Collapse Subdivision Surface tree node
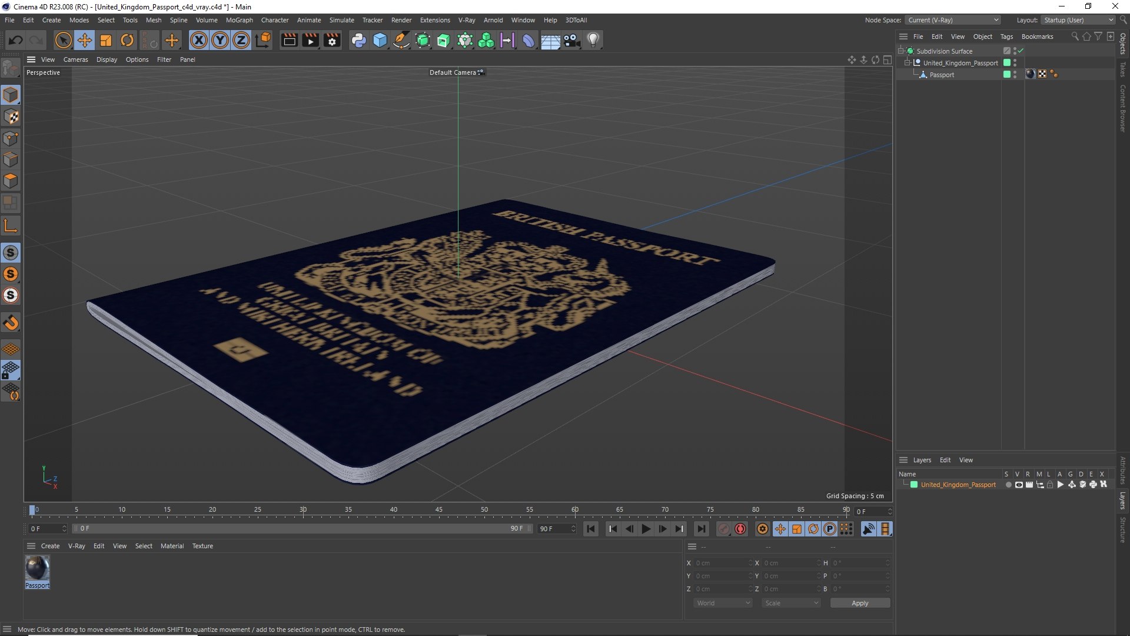Image resolution: width=1130 pixels, height=636 pixels. (x=901, y=51)
